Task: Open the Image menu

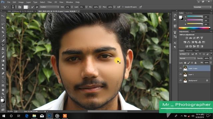Action: point(21,2)
